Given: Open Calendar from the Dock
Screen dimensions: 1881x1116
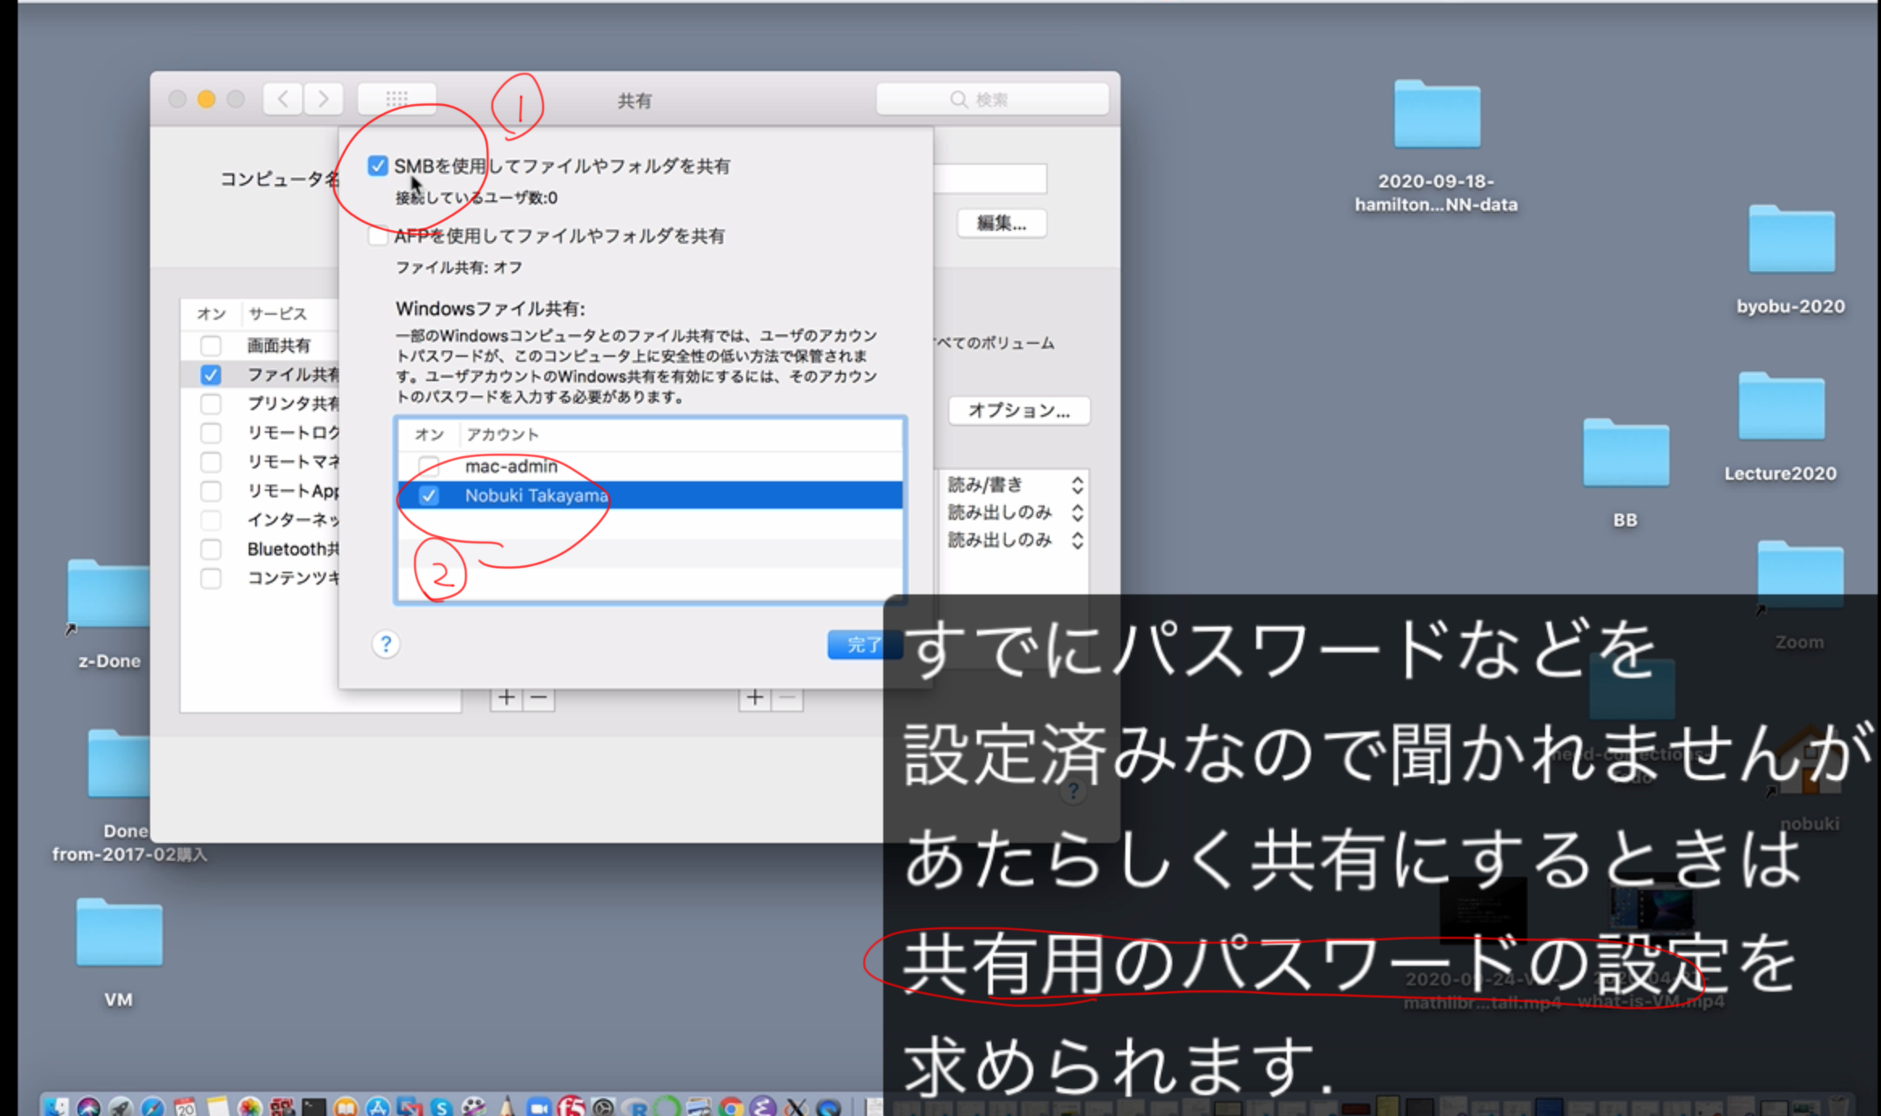Looking at the screenshot, I should point(185,1106).
